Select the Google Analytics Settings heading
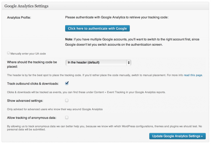The image size is (211, 144). pyautogui.click(x=26, y=6)
